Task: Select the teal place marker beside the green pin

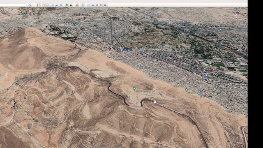Action: coord(199,94)
